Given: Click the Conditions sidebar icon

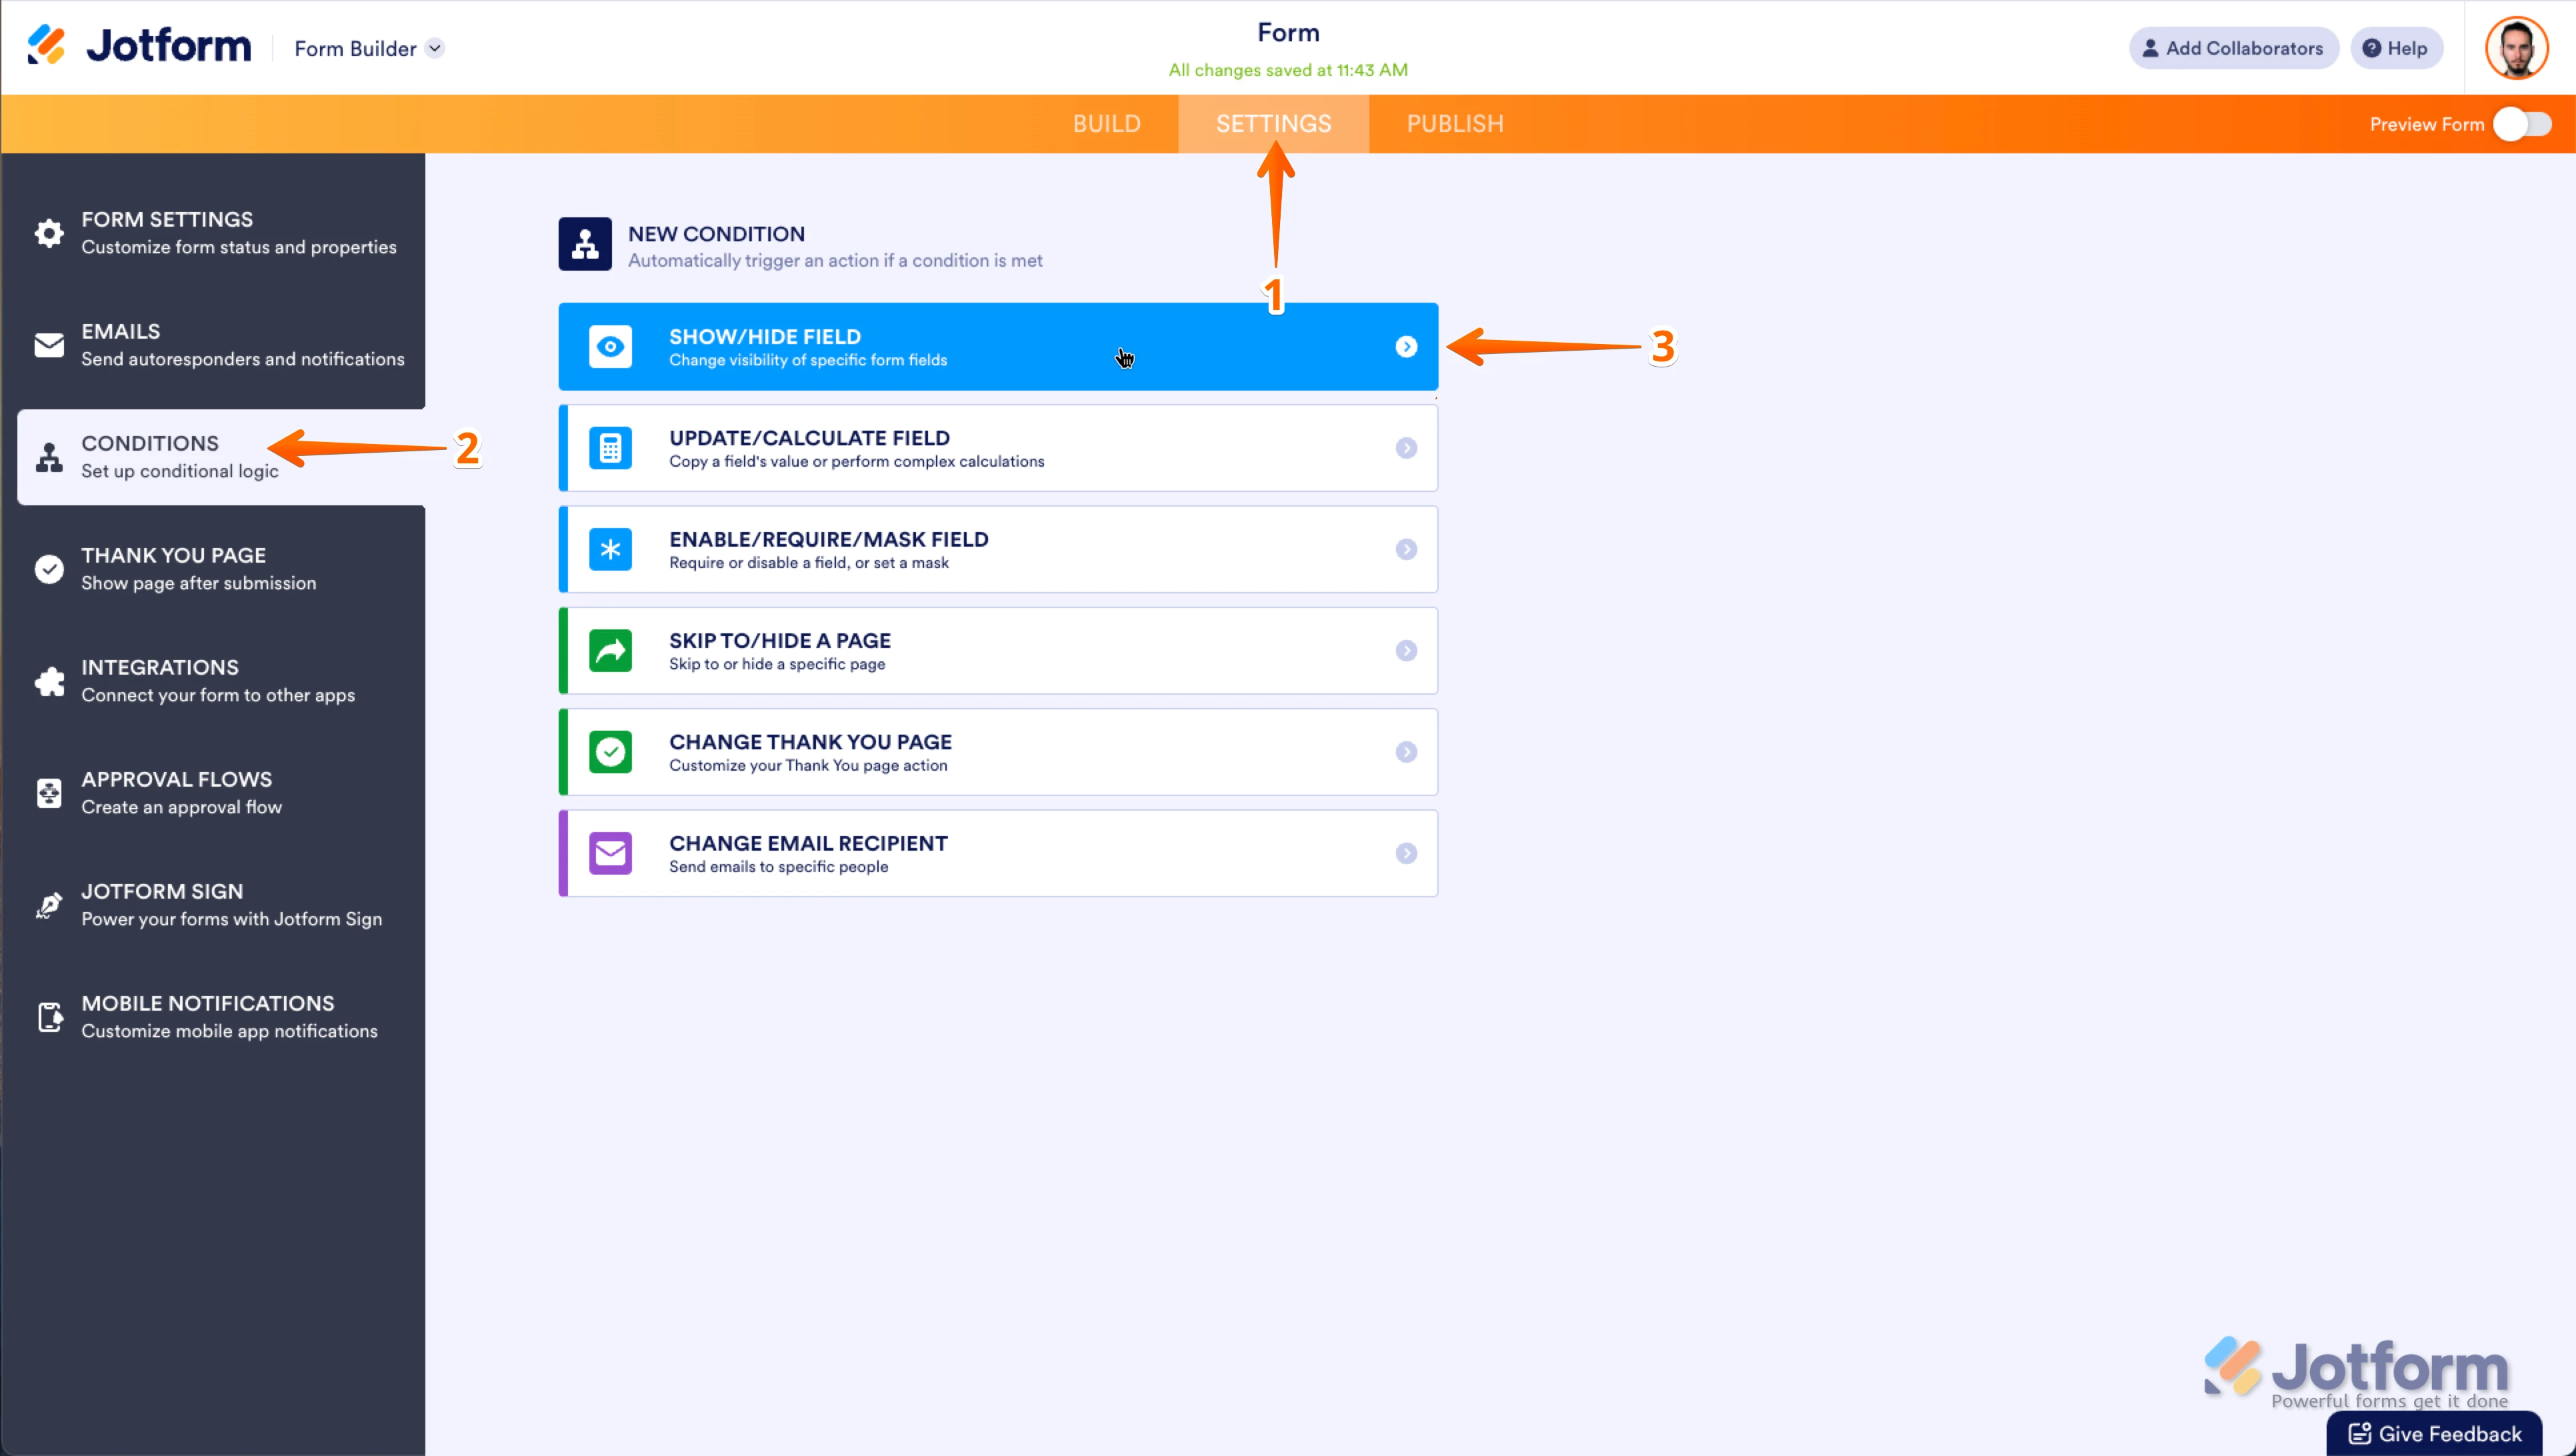Looking at the screenshot, I should point(49,457).
